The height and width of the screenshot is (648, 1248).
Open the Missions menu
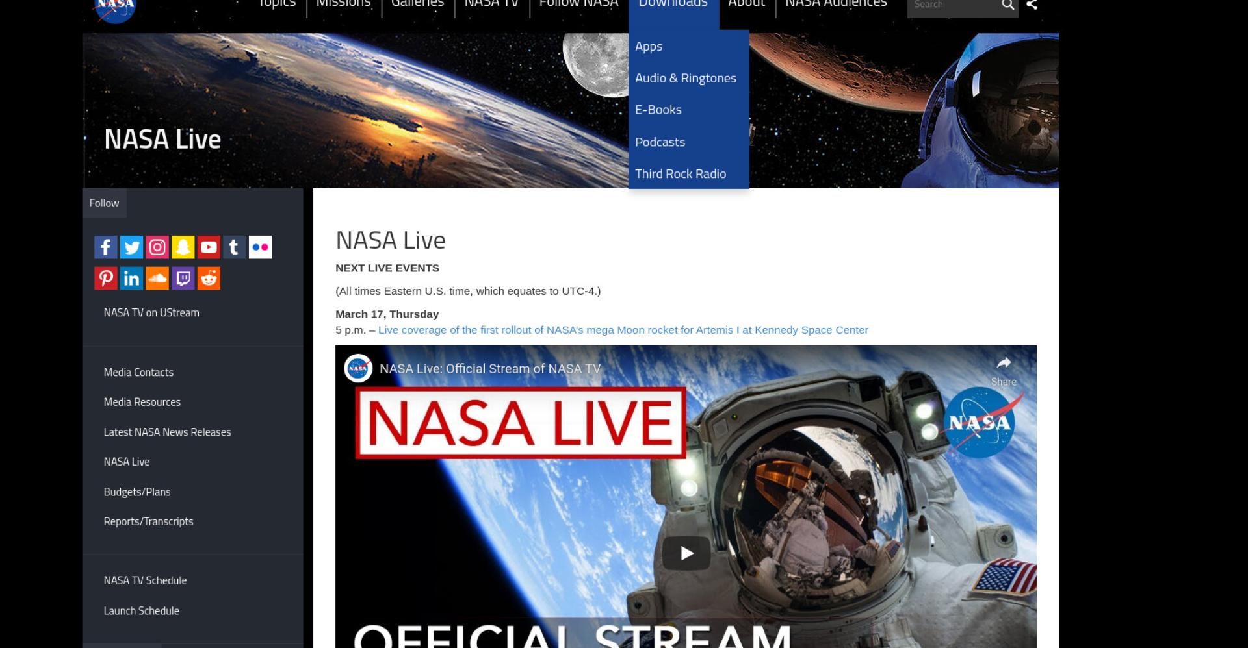(343, 4)
